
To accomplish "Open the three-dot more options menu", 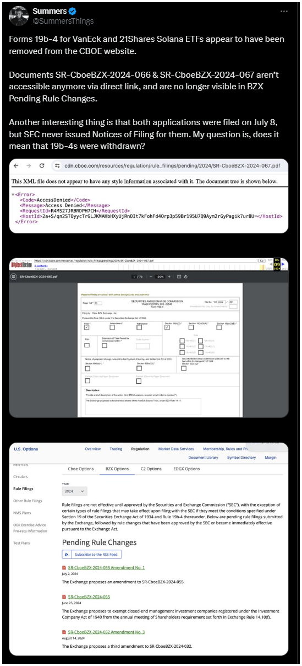I will (283, 11).
